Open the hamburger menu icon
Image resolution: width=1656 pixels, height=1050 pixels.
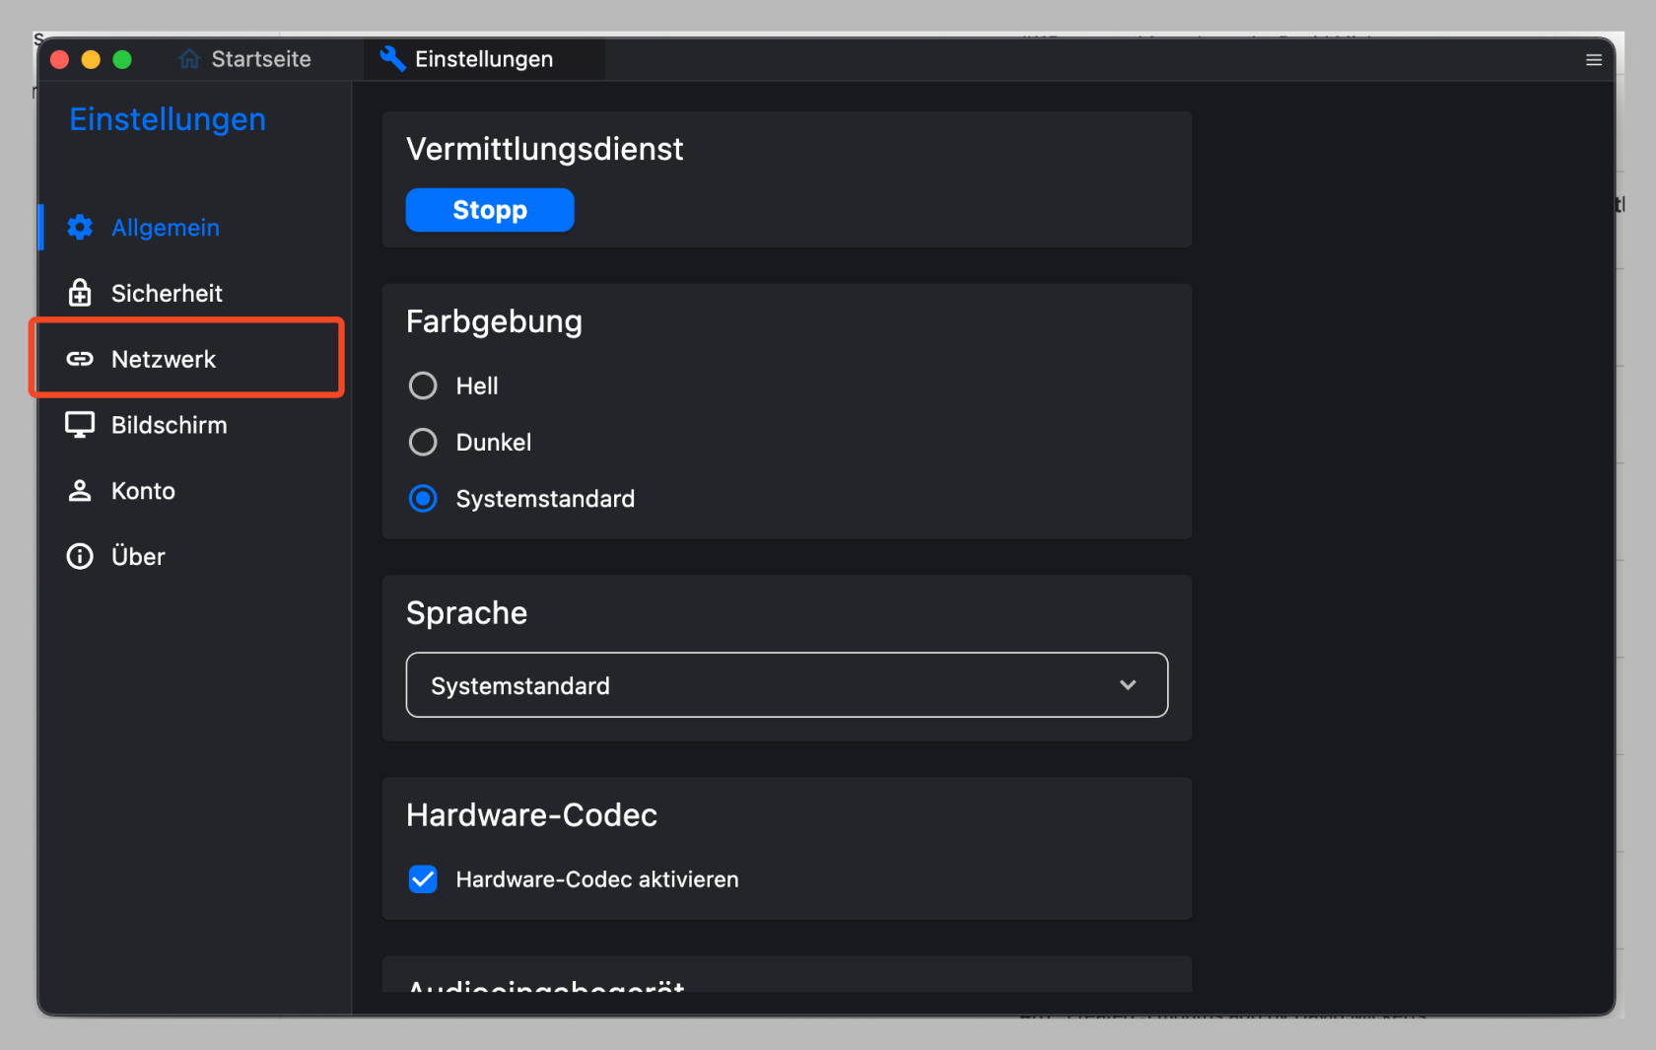1593,60
